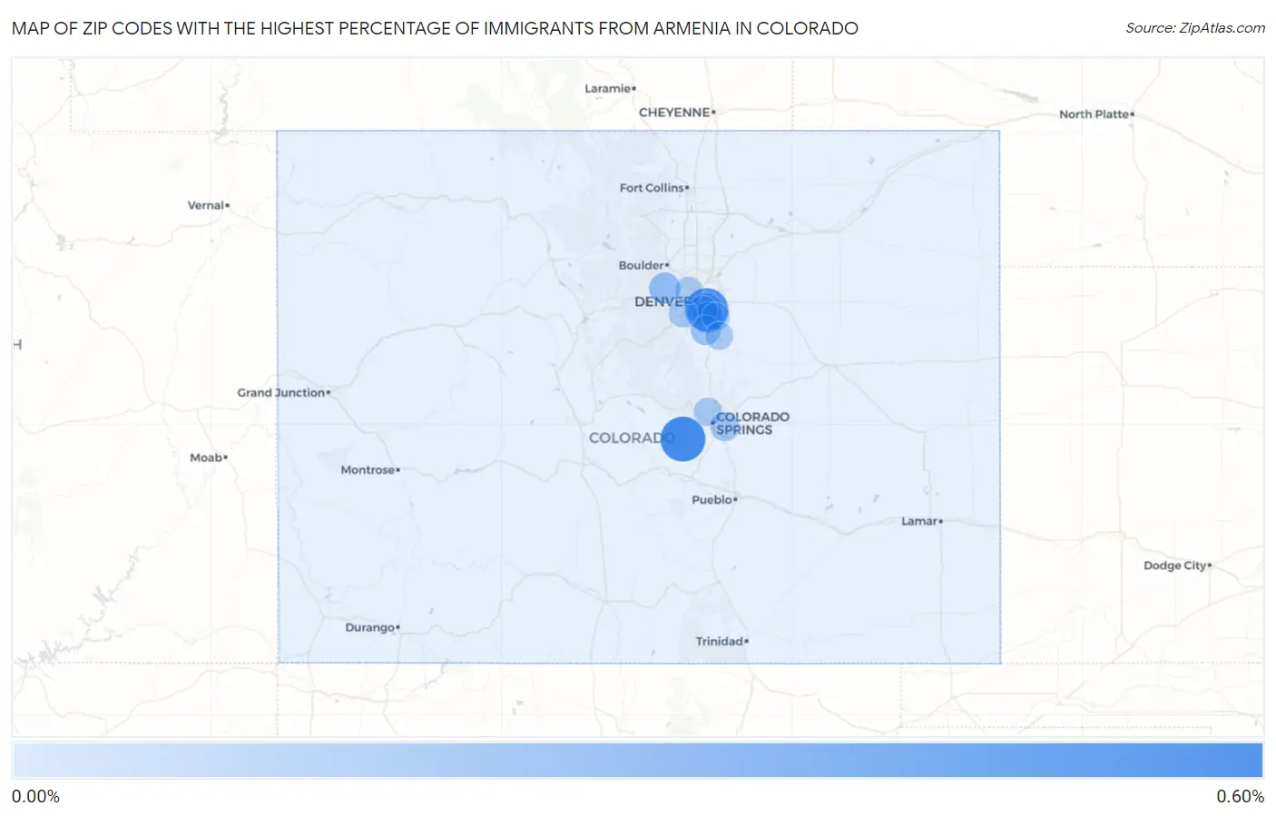
Task: Click the North Platte label
Action: point(1096,114)
